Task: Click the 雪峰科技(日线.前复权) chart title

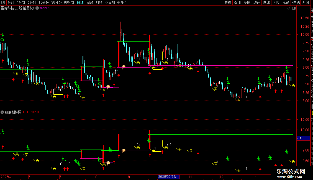Action: 17,8
